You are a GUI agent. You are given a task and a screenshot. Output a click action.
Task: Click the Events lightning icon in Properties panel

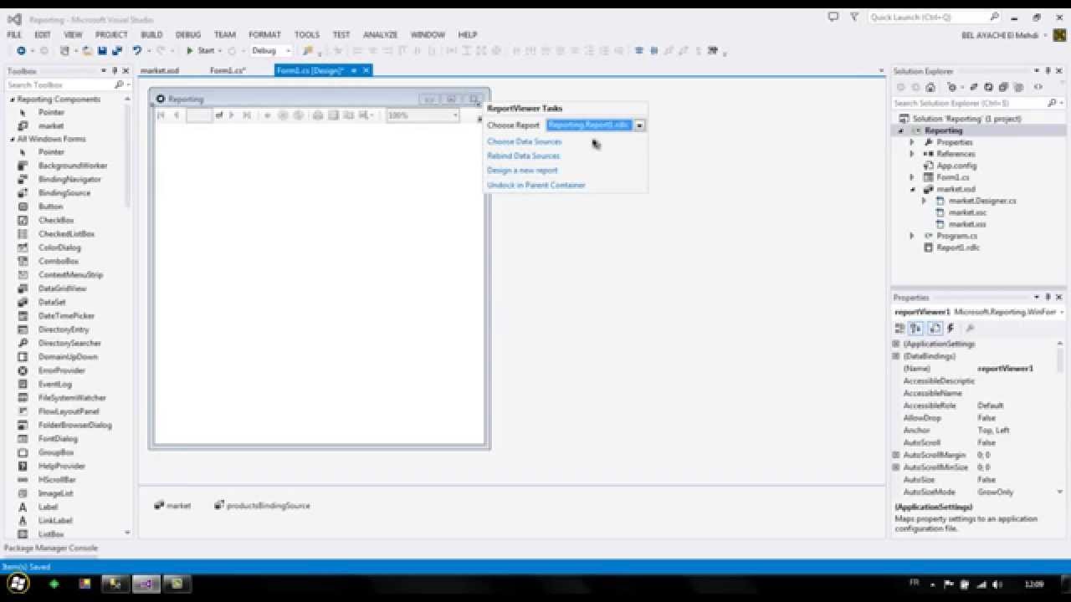tap(951, 329)
